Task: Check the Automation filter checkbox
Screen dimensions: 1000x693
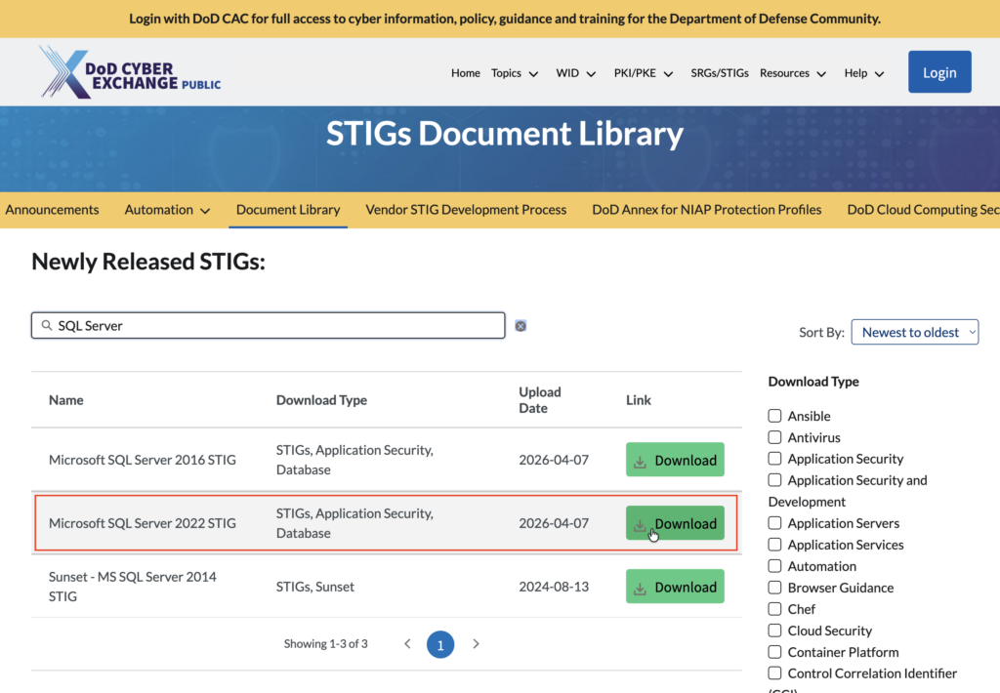Action: coord(774,566)
